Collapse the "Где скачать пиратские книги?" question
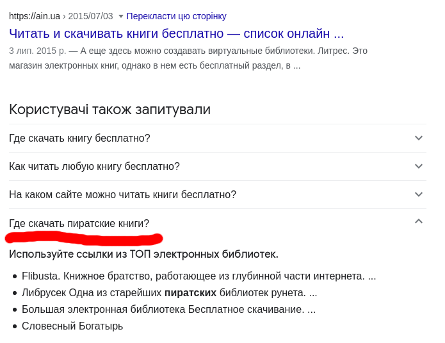This screenshot has height=343, width=445. pyautogui.click(x=79, y=223)
